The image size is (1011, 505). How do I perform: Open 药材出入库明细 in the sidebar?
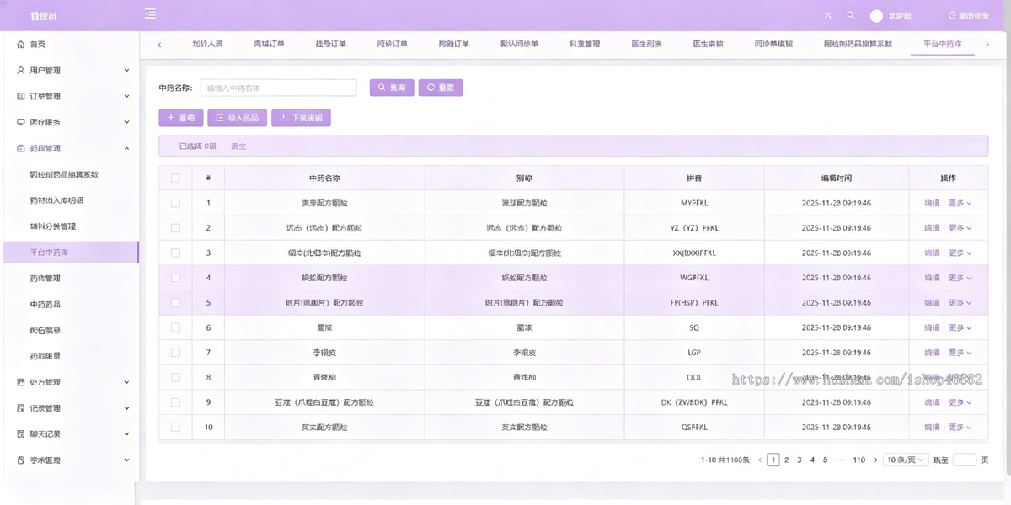coord(56,200)
